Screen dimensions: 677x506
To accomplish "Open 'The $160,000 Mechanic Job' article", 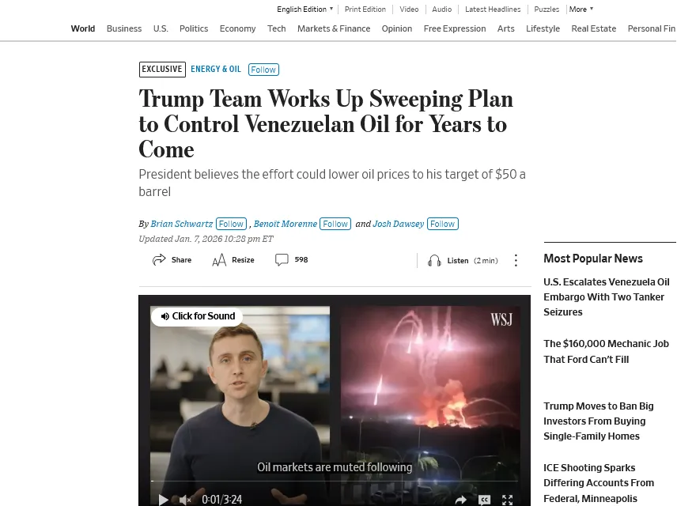I will 606,352.
